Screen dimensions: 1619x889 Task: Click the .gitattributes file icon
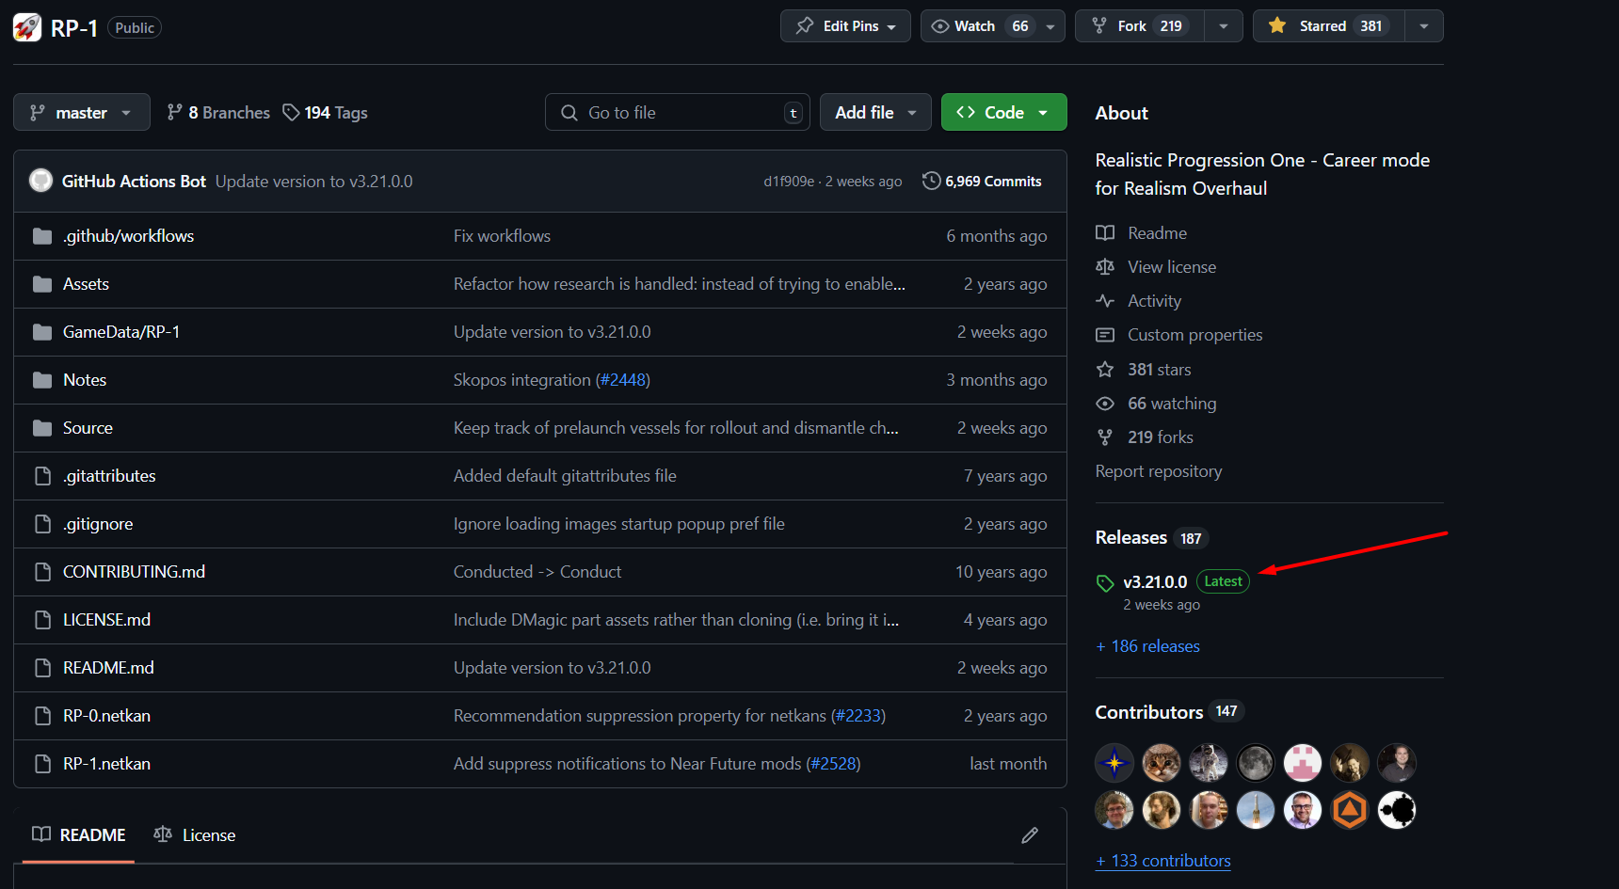pyautogui.click(x=41, y=476)
